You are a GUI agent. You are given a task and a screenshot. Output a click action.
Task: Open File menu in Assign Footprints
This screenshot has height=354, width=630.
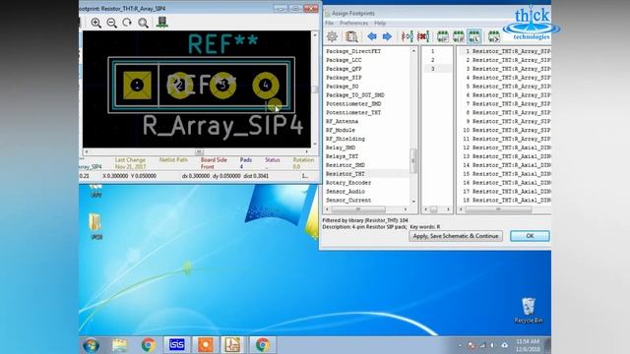pyautogui.click(x=330, y=24)
